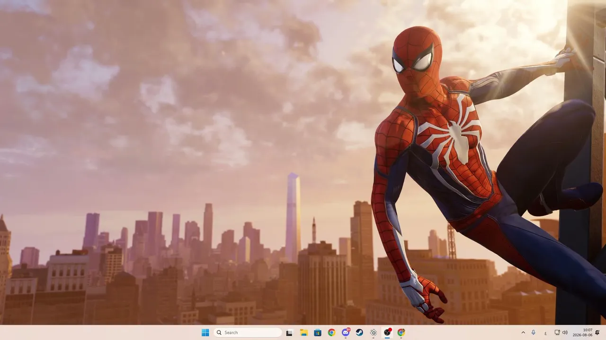Switch to OBS Studio with red recording dot
Screen dimensions: 606x340
(387, 332)
